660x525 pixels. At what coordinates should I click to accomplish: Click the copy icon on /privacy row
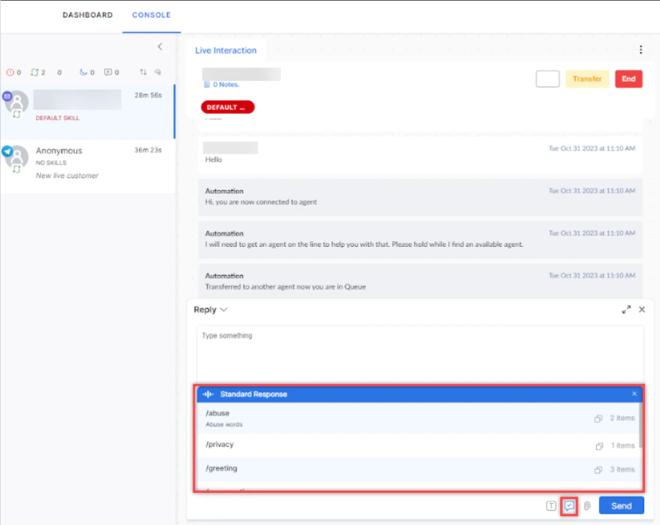[x=599, y=446]
